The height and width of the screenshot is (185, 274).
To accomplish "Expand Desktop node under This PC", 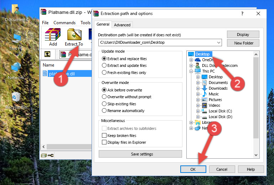I will 198,77.
